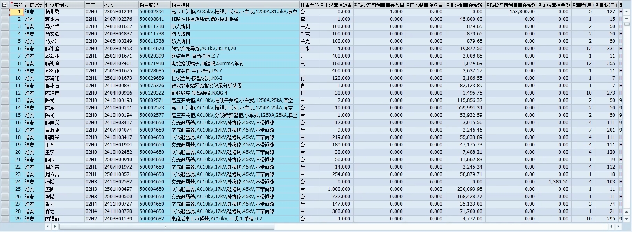632x232 pixels.
Task: Sort by the 序号 column header
Action: tap(18, 5)
